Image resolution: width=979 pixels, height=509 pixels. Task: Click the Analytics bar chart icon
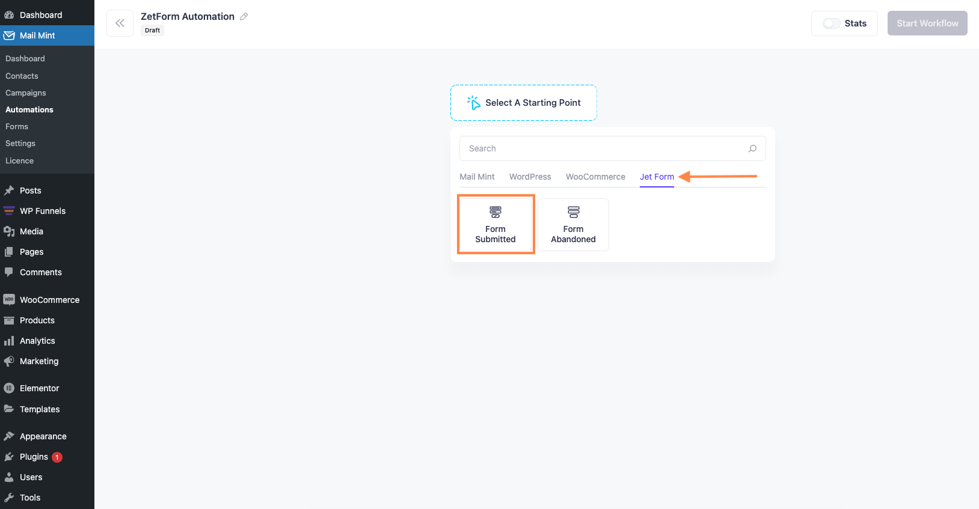click(9, 341)
